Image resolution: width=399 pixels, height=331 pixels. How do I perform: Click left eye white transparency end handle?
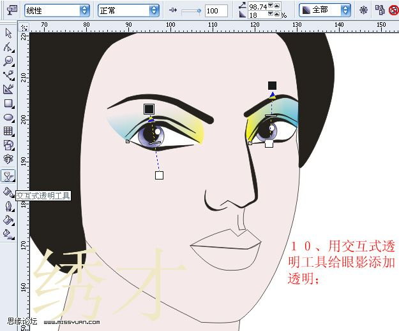159,175
